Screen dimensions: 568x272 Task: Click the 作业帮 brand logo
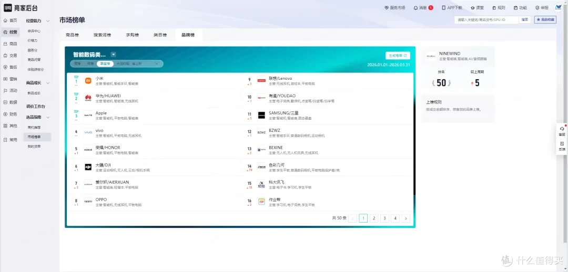coord(261,202)
